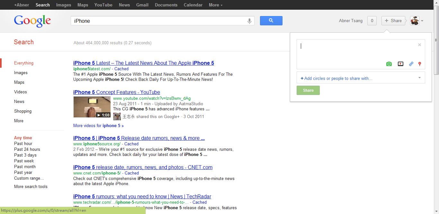Click the Google logo
Viewport: 439px width, 214px height.
click(x=32, y=21)
